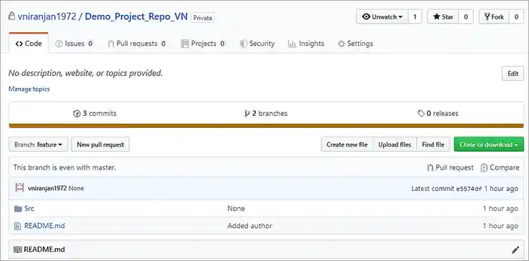The width and height of the screenshot is (529, 261).
Task: Click Upload files button
Action: click(x=395, y=144)
